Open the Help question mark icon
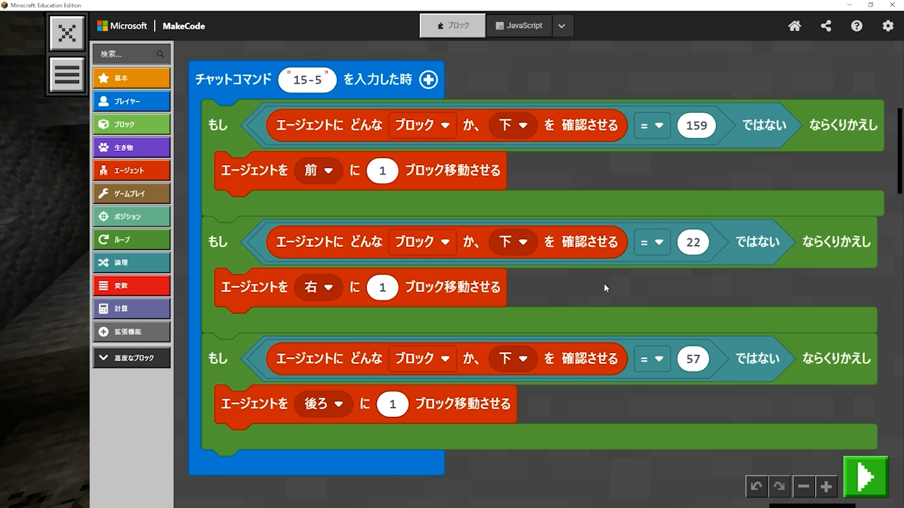 [857, 26]
